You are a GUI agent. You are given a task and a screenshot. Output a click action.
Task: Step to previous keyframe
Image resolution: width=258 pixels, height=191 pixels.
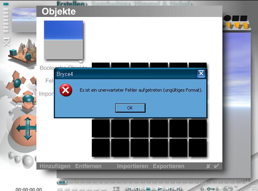[x=138, y=189]
